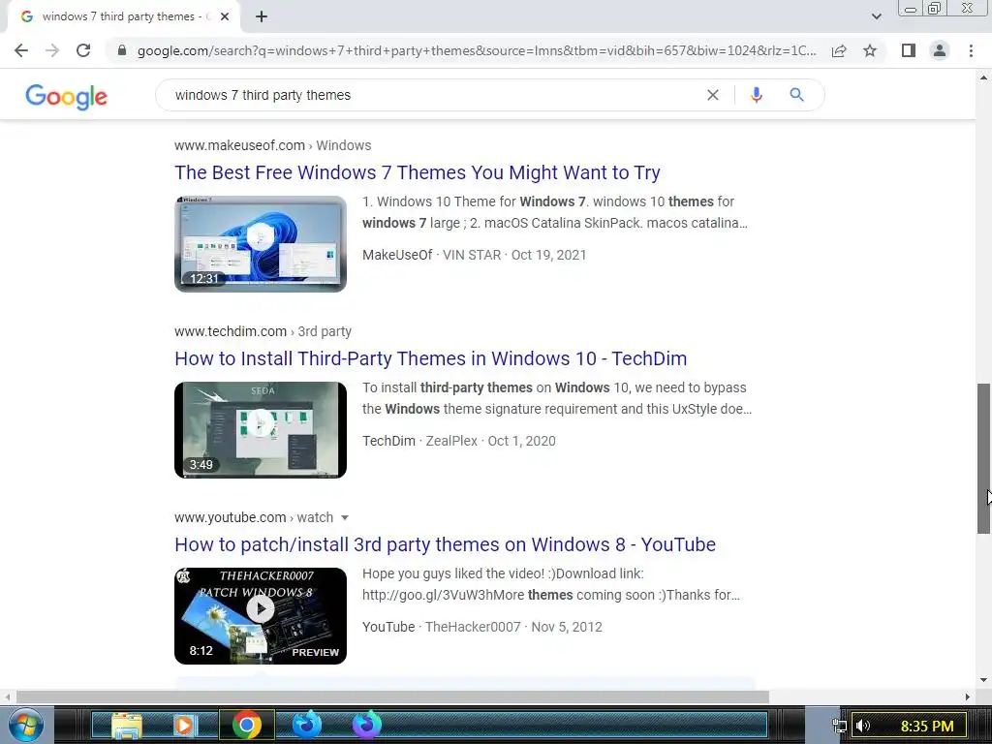Open a new browser tab
Image resolution: width=992 pixels, height=744 pixels.
point(262,17)
